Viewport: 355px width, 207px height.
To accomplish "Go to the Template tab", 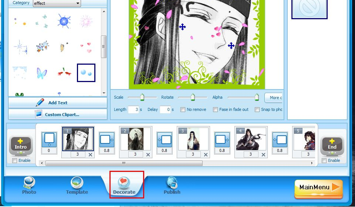I will (77, 186).
